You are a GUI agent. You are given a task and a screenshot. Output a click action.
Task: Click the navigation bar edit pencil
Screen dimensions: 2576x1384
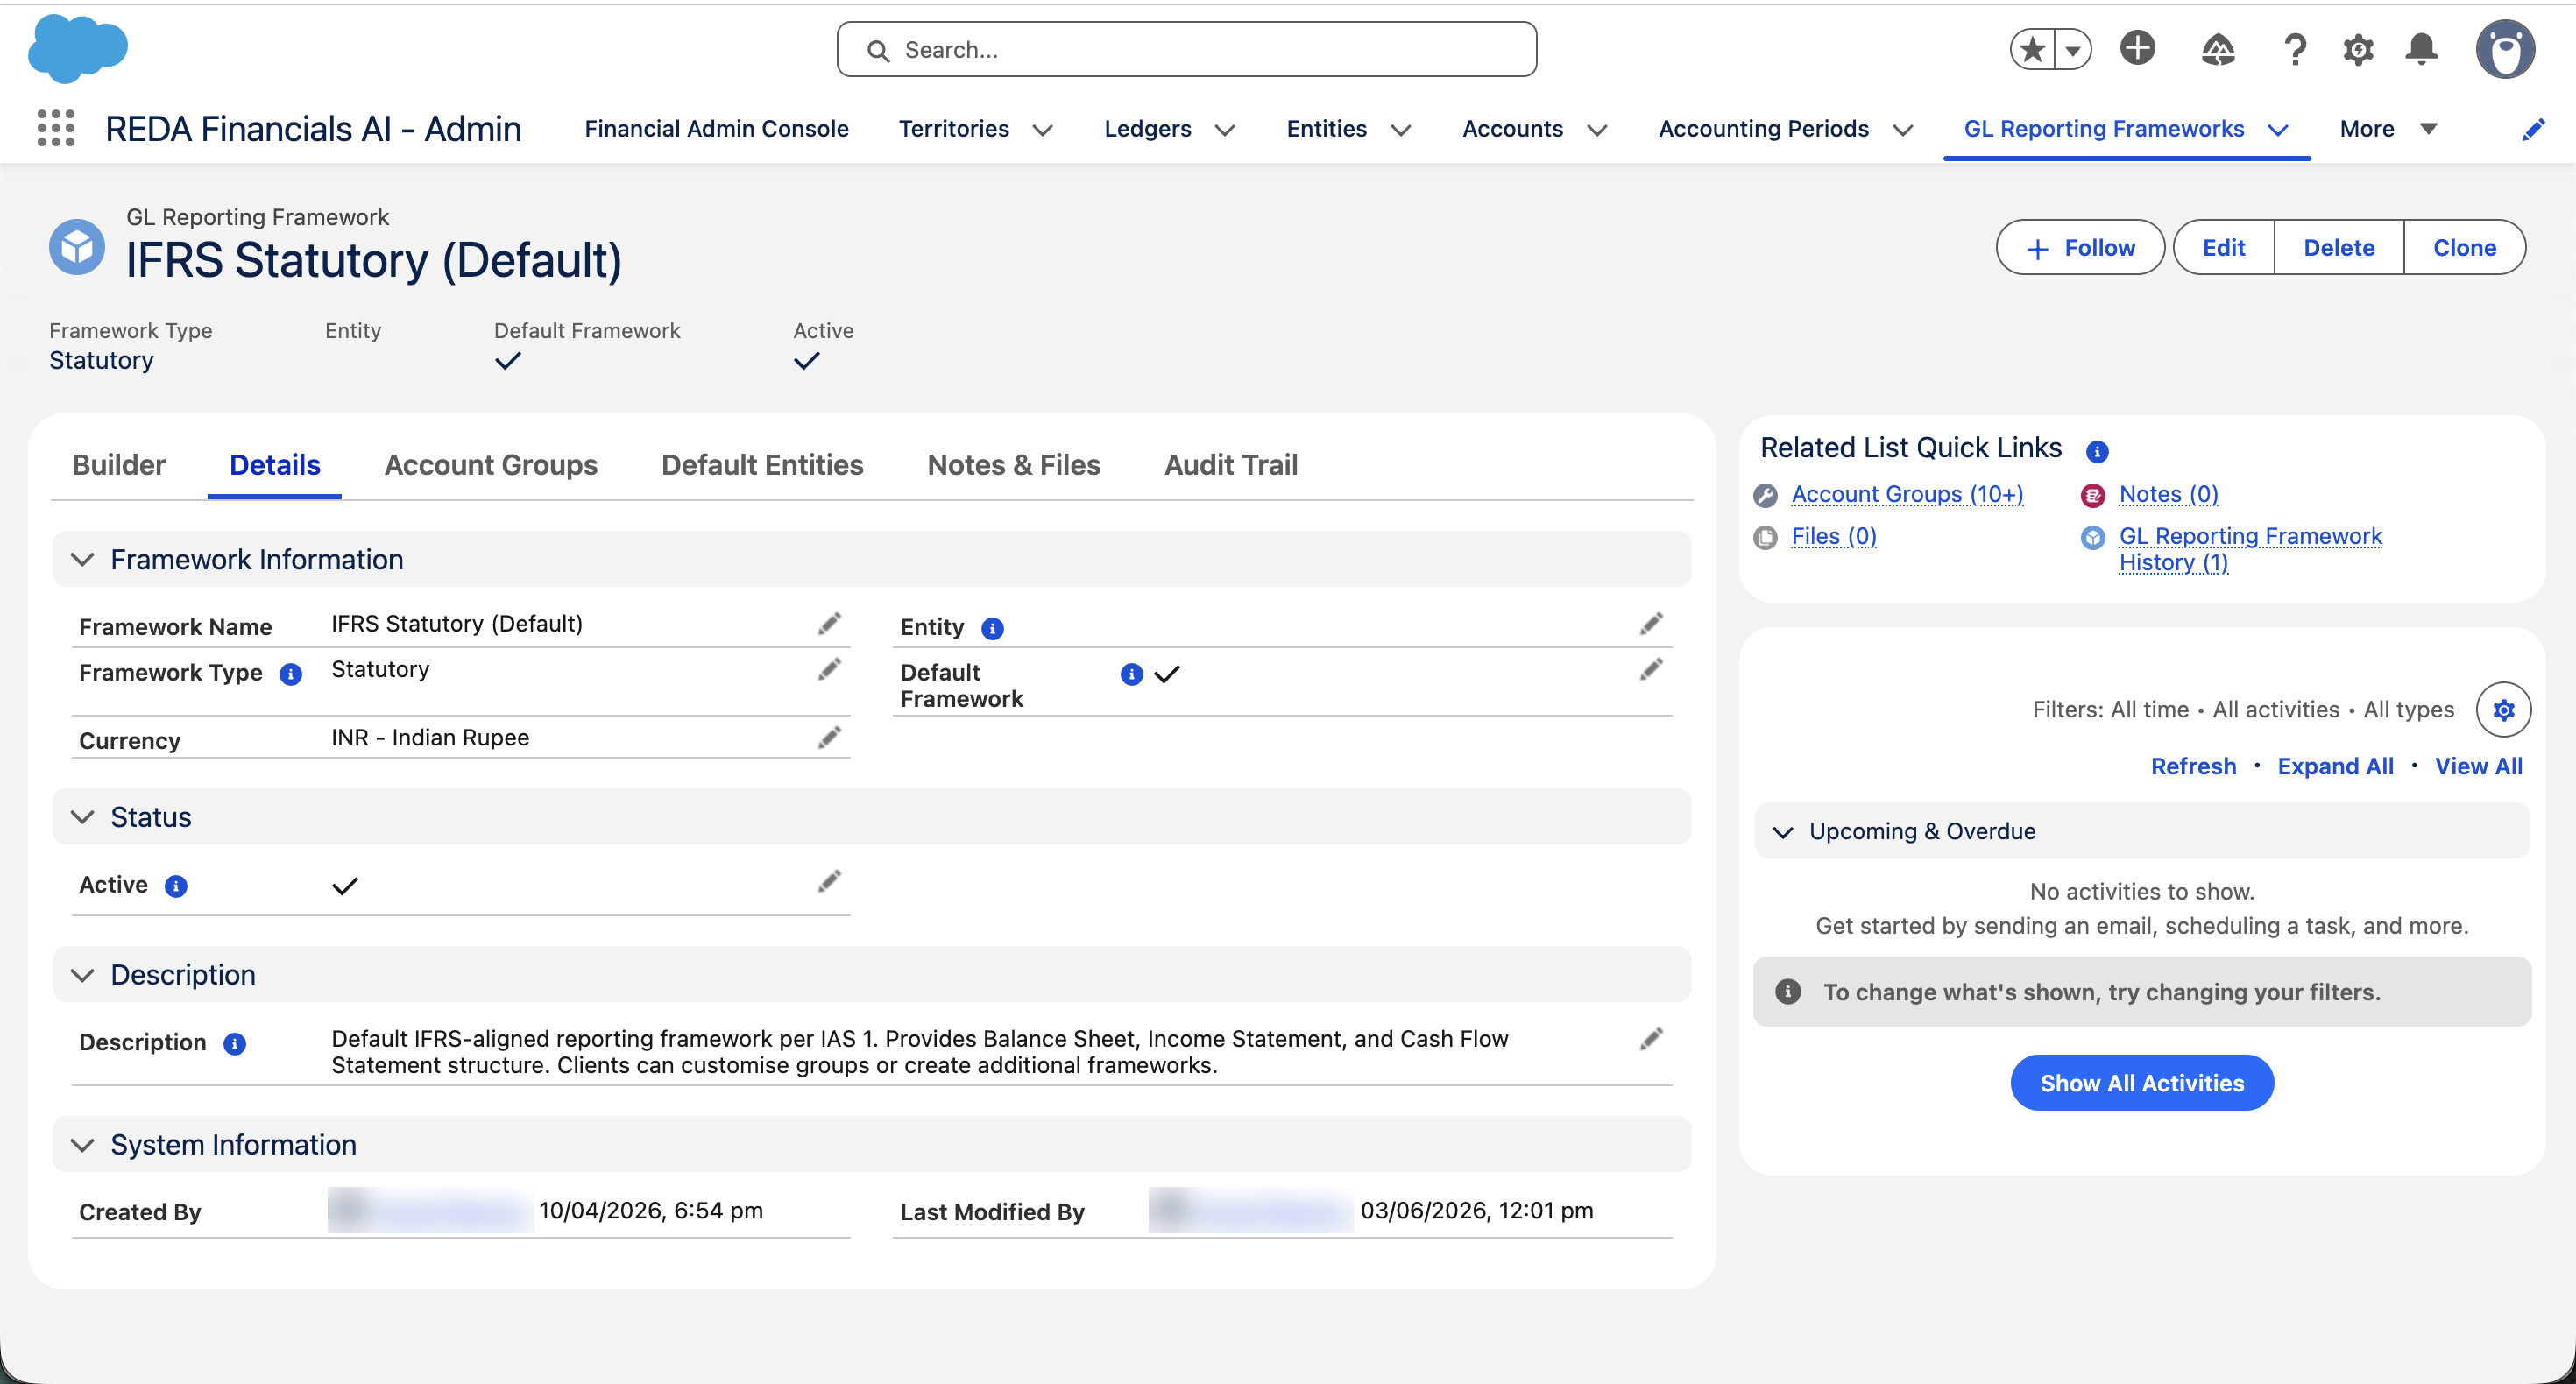pos(2532,130)
